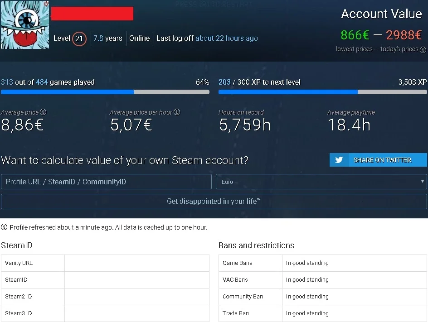Click the 484 games count link
The height and width of the screenshot is (322, 428).
coord(42,82)
